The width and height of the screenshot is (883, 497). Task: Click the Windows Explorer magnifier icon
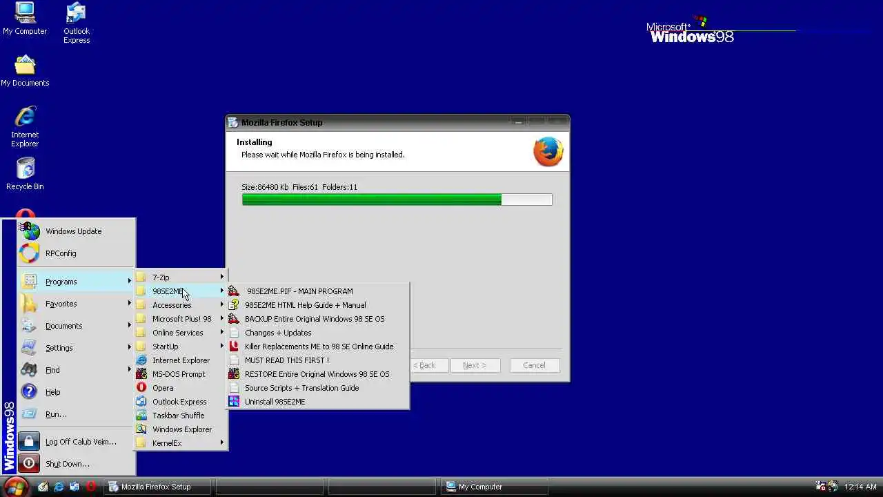[x=141, y=429]
